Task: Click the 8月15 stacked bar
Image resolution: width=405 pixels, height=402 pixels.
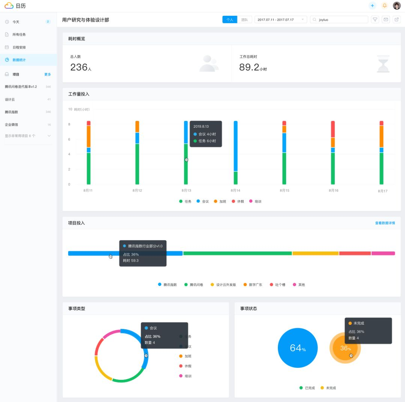Action: pos(284,152)
